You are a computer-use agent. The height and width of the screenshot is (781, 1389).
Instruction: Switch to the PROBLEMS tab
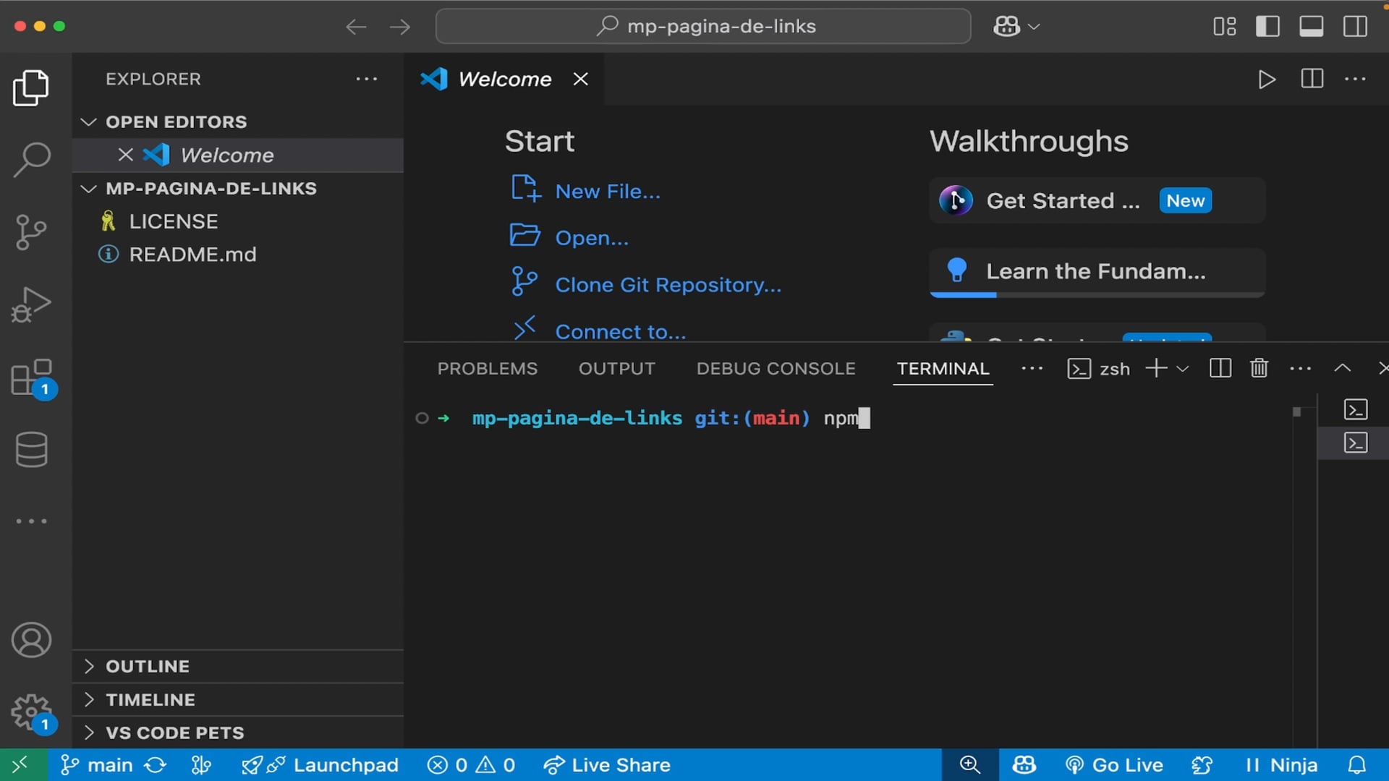[x=487, y=369]
